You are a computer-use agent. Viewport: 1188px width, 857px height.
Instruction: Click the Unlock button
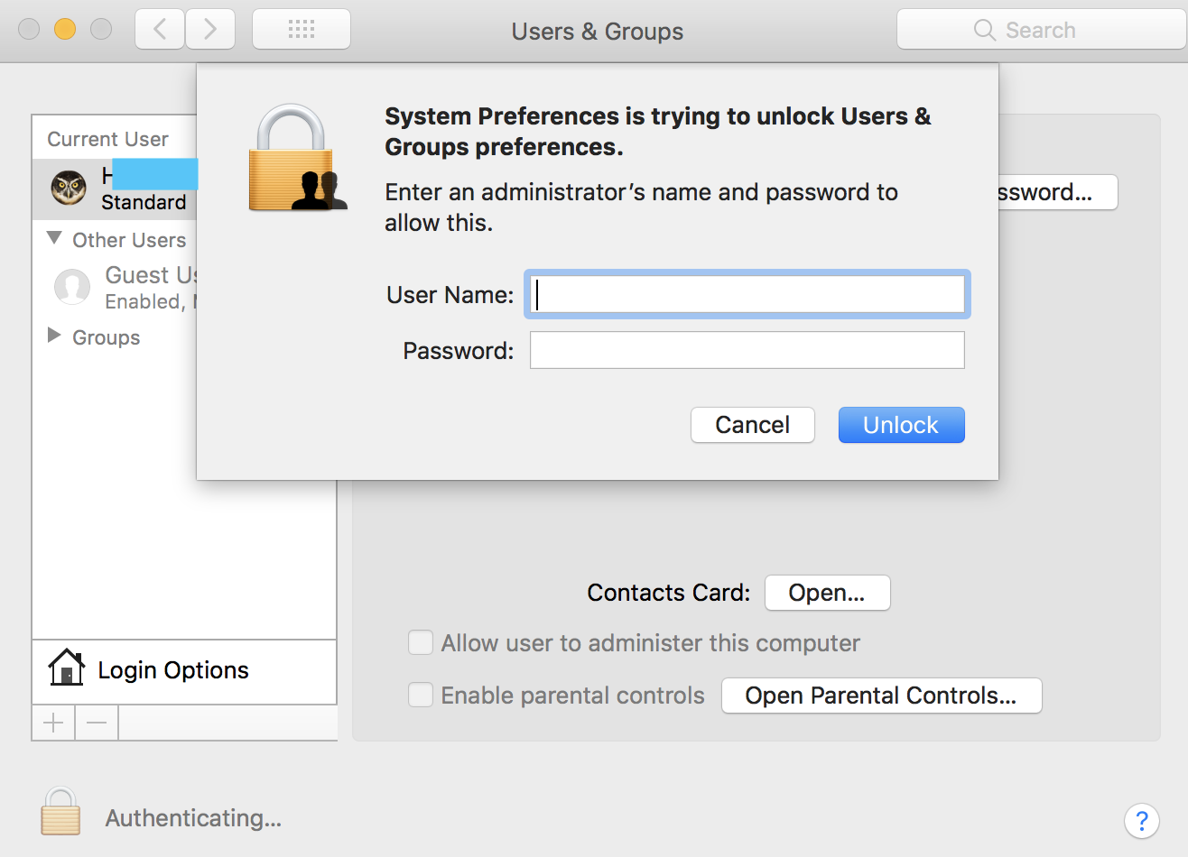click(901, 425)
